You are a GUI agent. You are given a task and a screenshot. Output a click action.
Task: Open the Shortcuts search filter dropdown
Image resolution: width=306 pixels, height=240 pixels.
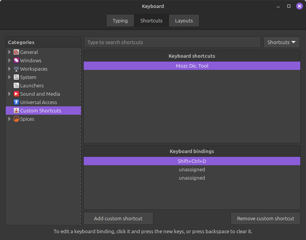click(281, 42)
